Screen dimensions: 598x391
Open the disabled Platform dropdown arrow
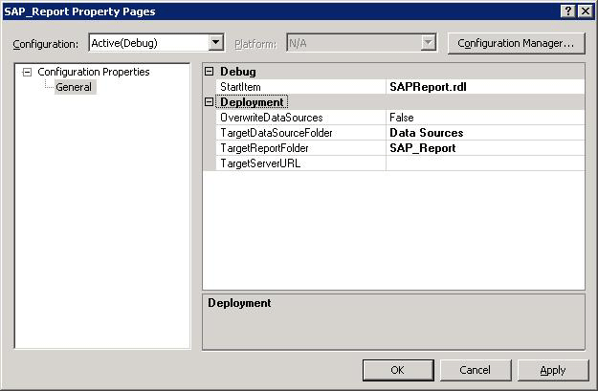pyautogui.click(x=429, y=43)
